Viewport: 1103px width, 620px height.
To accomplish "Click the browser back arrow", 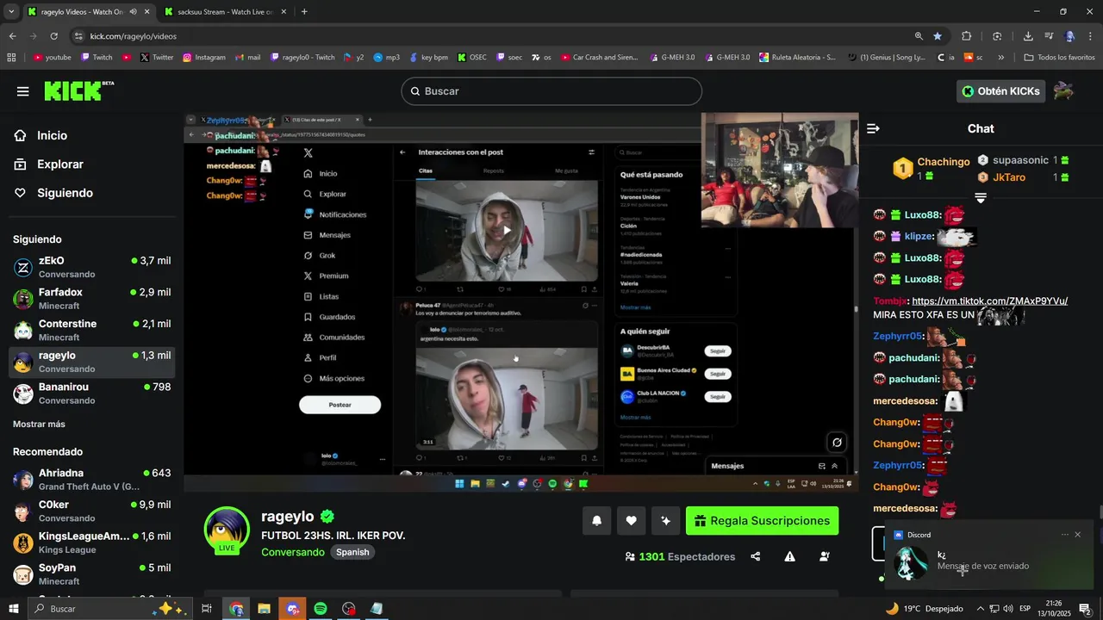I will (x=12, y=36).
